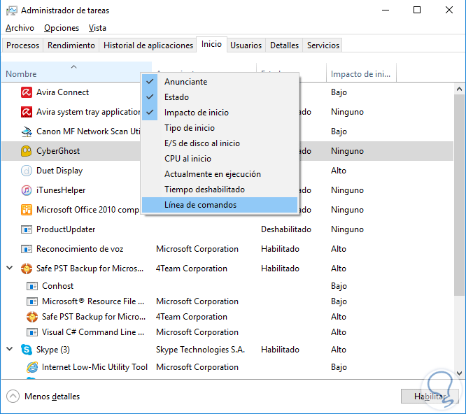Click the CyberGhost ghost icon
The height and width of the screenshot is (414, 466).
27,151
